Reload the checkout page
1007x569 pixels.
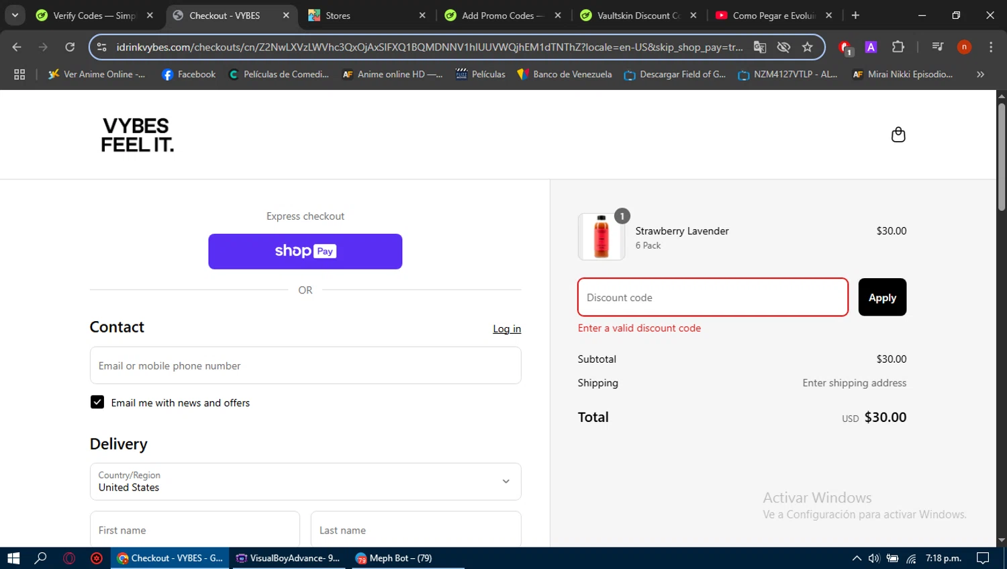(70, 47)
